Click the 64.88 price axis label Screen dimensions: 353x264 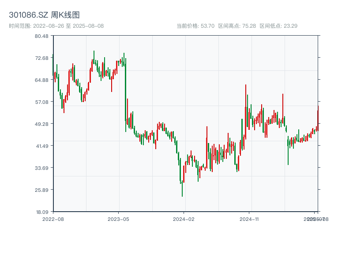click(x=41, y=80)
